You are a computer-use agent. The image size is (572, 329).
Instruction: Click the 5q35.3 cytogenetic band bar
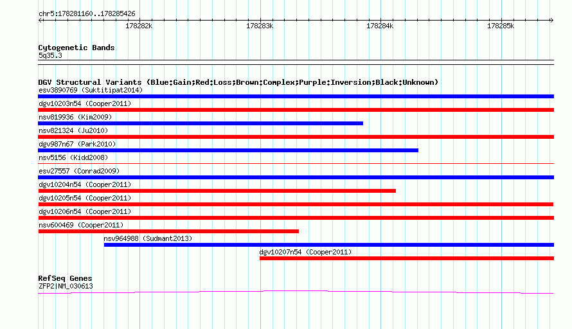pos(296,62)
